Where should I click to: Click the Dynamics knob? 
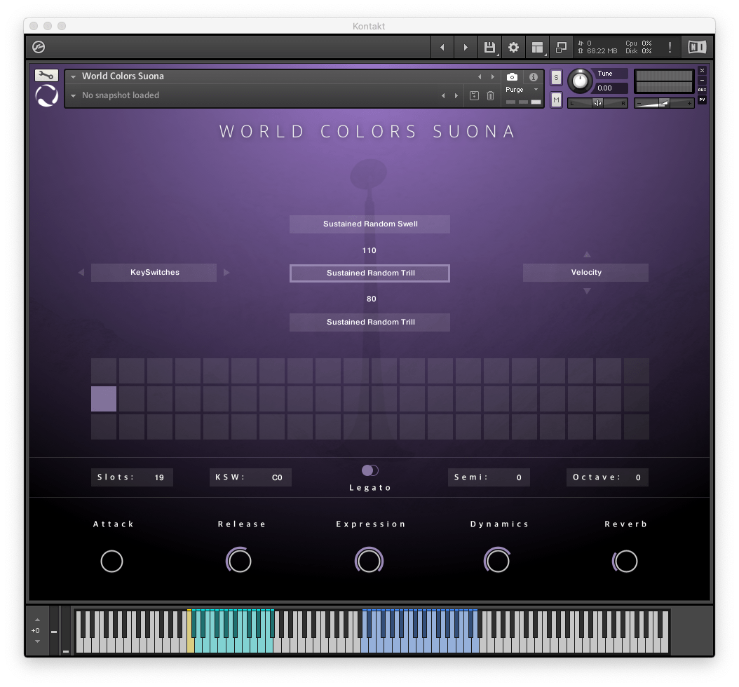coord(497,561)
